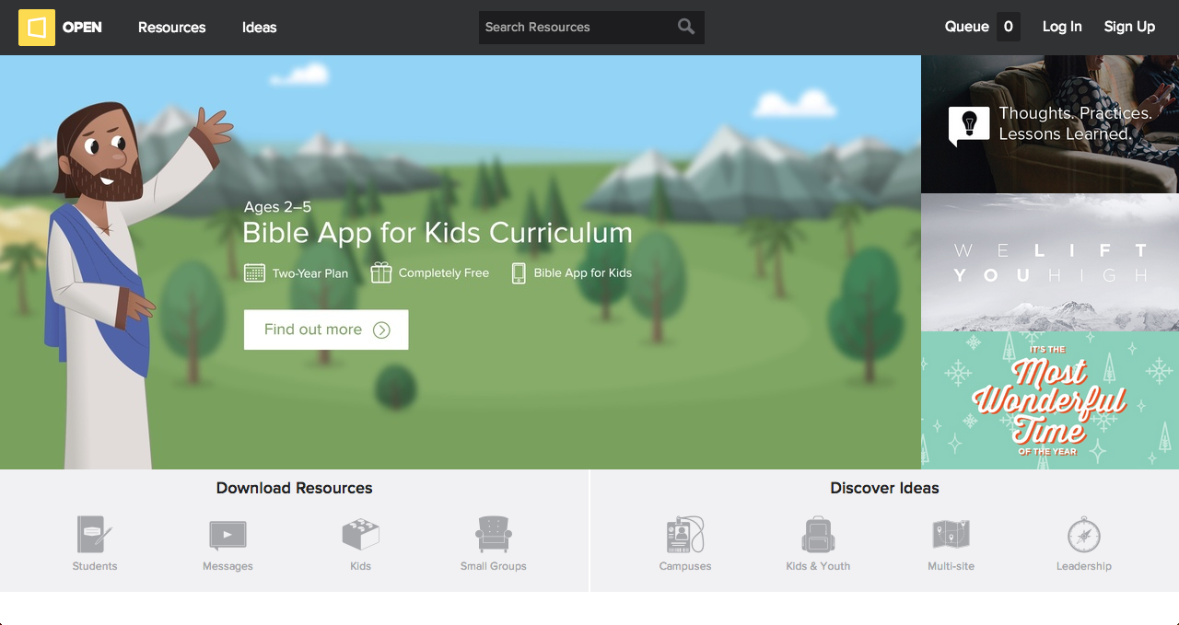Image resolution: width=1179 pixels, height=625 pixels.
Task: Open the Campuses badge icon
Action: click(685, 535)
